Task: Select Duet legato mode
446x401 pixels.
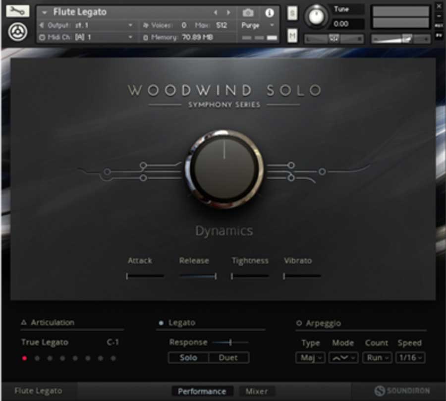Action: tap(228, 358)
